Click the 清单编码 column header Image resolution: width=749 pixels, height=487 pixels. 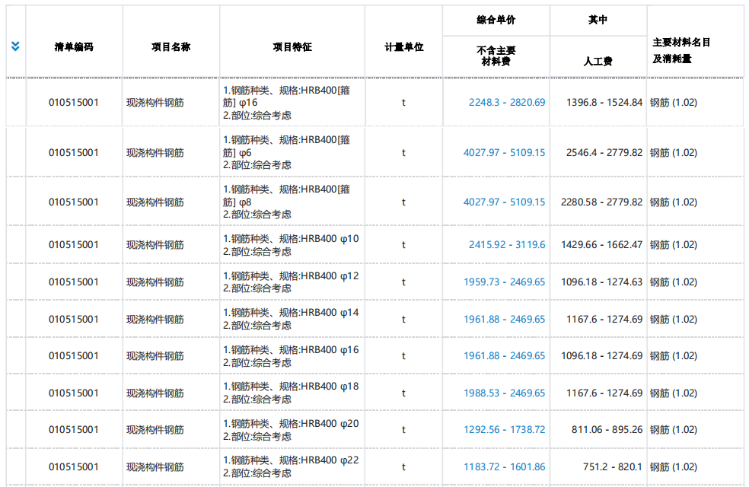point(74,45)
